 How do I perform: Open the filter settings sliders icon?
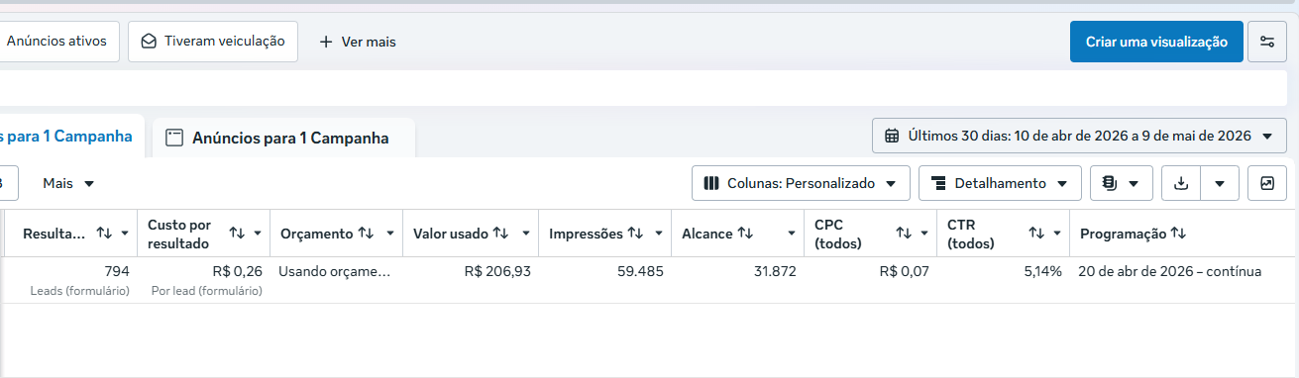tap(1267, 42)
